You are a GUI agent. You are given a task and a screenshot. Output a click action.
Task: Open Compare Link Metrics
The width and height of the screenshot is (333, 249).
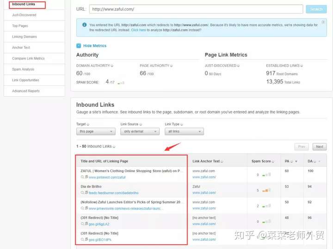28,58
